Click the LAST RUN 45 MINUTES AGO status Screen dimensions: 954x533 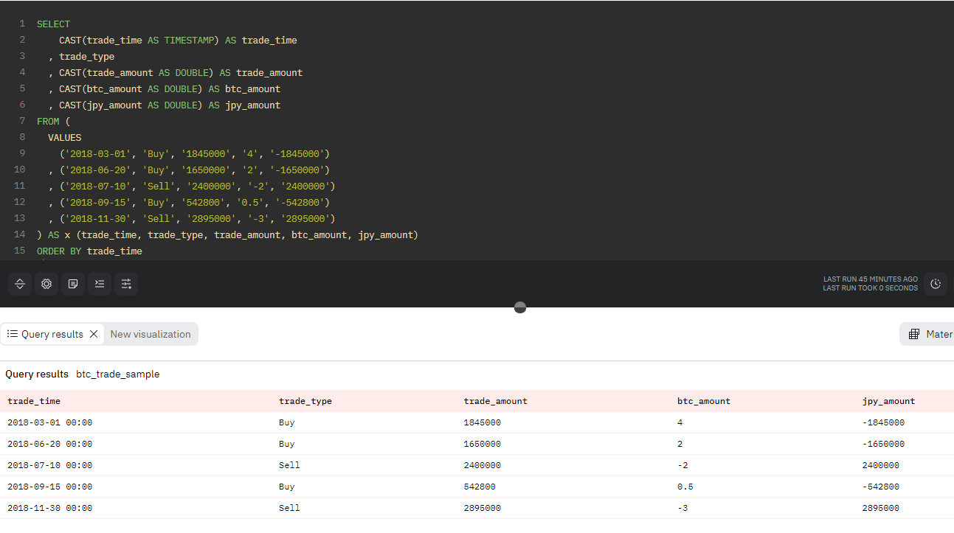coord(871,279)
